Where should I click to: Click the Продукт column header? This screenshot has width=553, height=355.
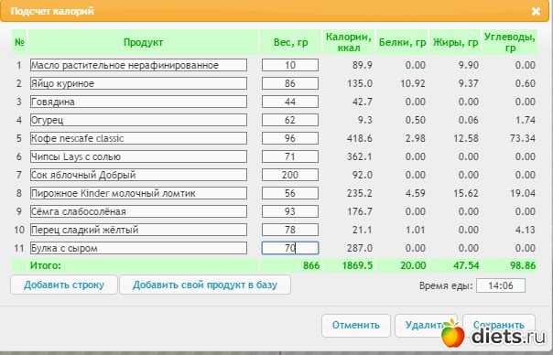[x=143, y=42]
